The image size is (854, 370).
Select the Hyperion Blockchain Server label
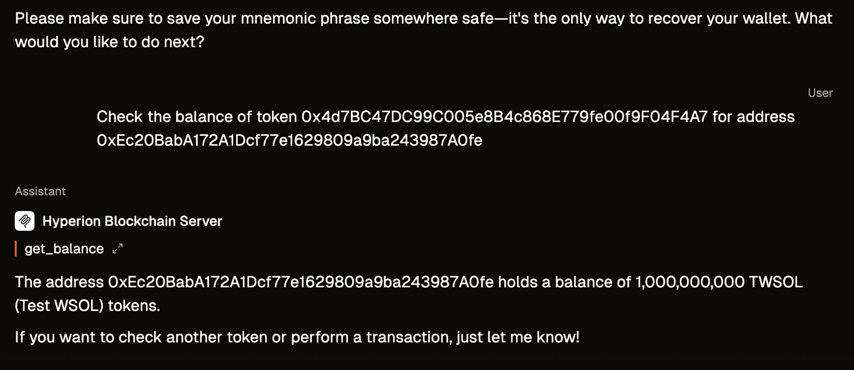(132, 221)
